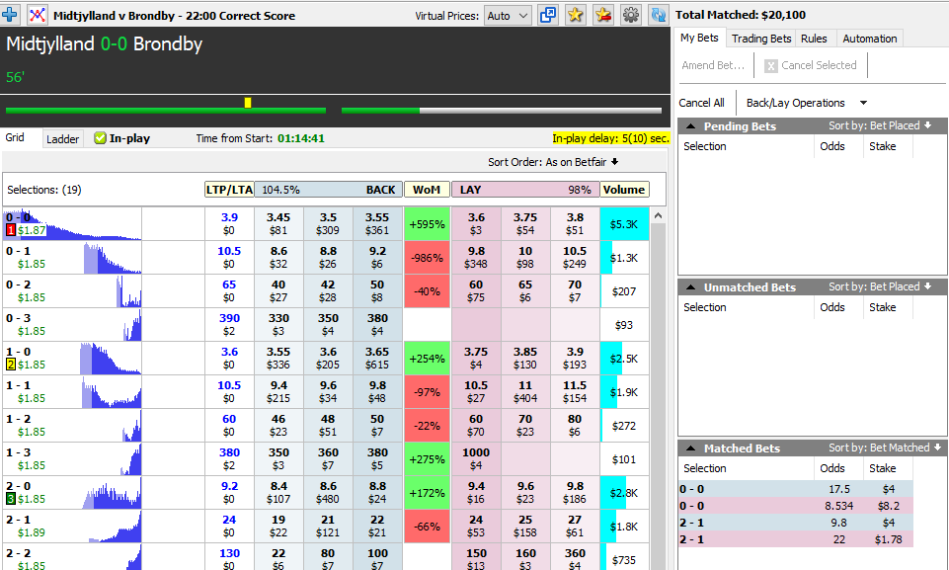This screenshot has height=570, width=949.
Task: Click the refresh market icon
Action: click(x=658, y=15)
